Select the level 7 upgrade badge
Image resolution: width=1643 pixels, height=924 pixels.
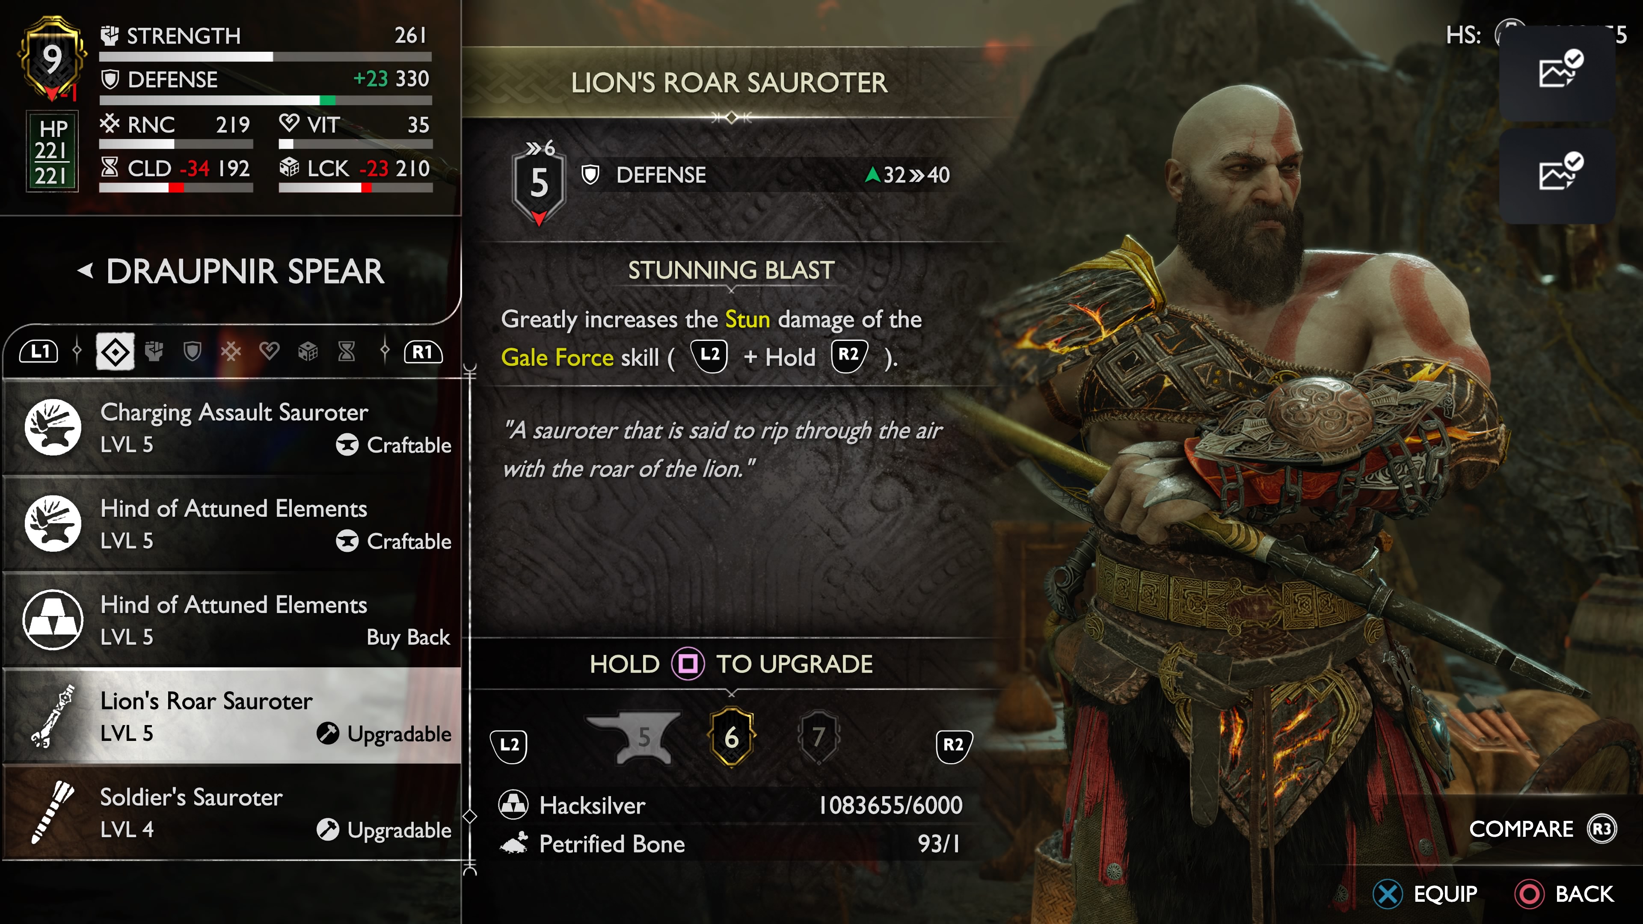(x=819, y=737)
